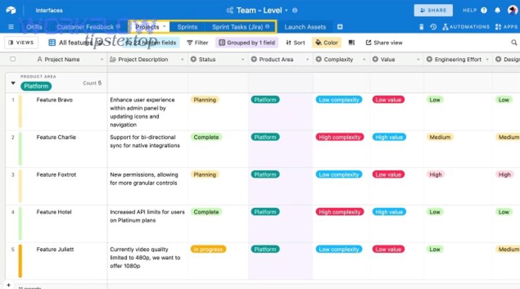Click the add table plus icon

[x=340, y=27]
